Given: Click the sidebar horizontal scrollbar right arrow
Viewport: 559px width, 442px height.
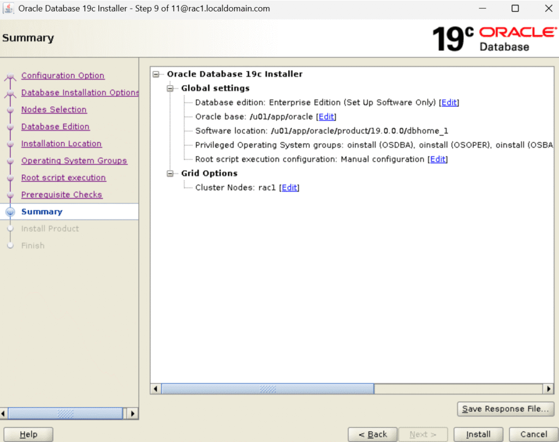Looking at the screenshot, I should pos(133,414).
